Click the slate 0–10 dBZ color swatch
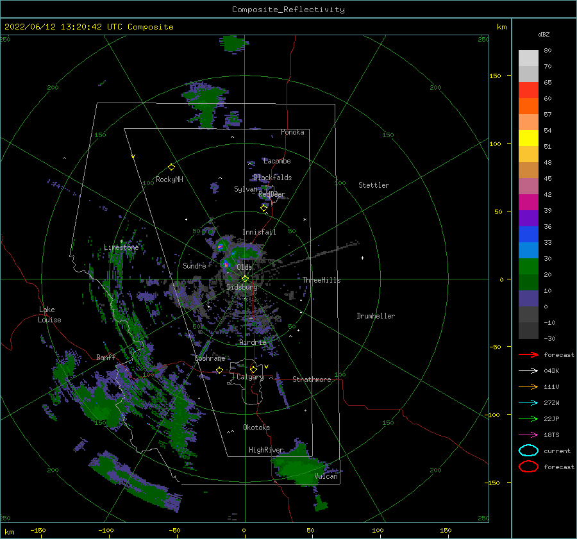This screenshot has width=577, height=539. (528, 299)
